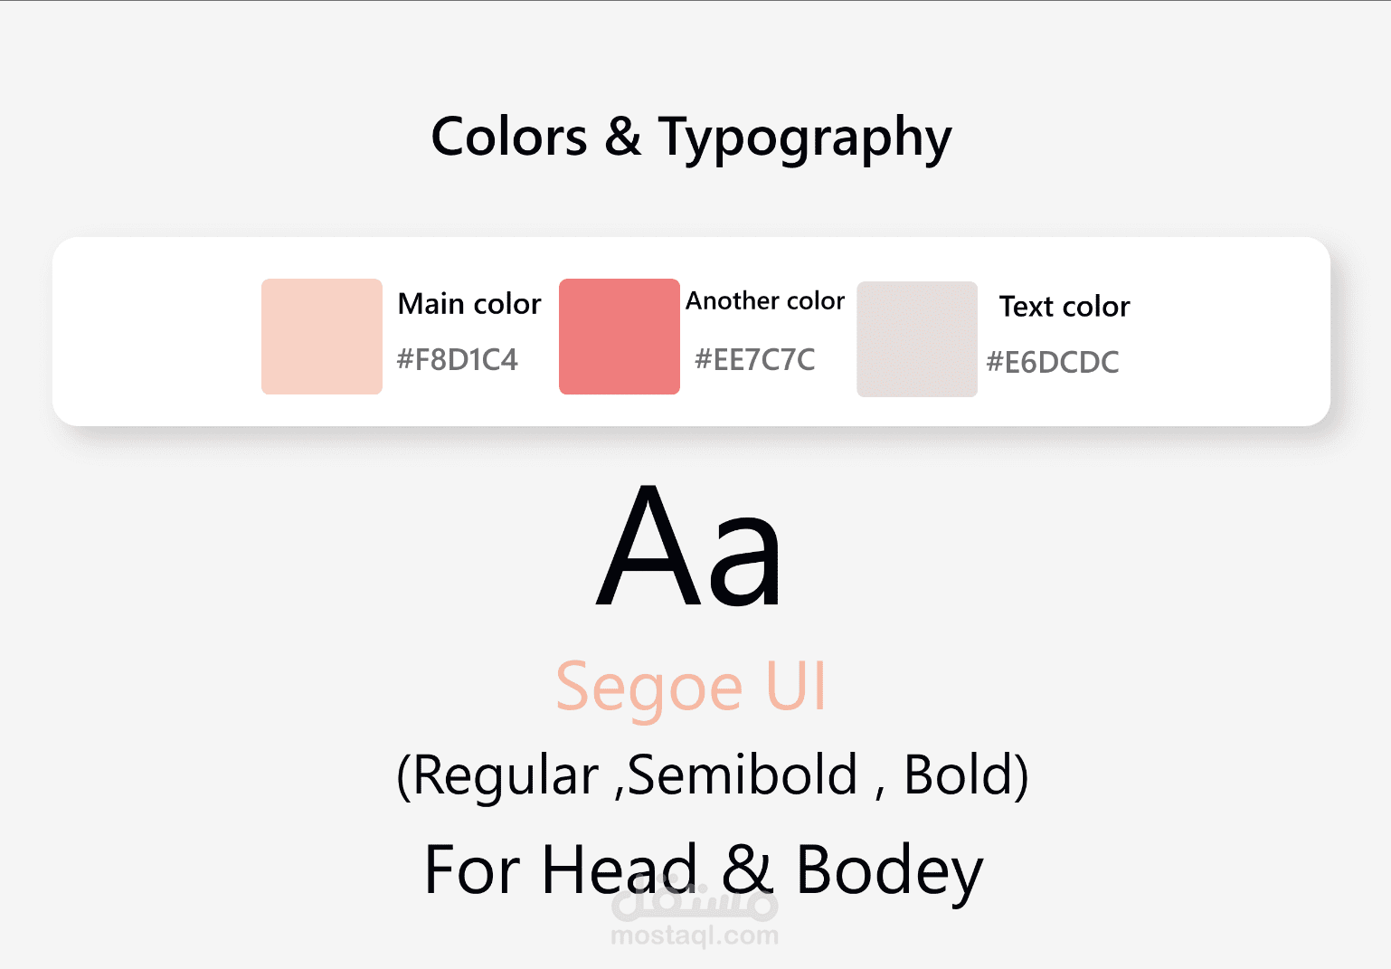Click the word Bold in weights list
This screenshot has width=1391, height=969.
[x=960, y=775]
